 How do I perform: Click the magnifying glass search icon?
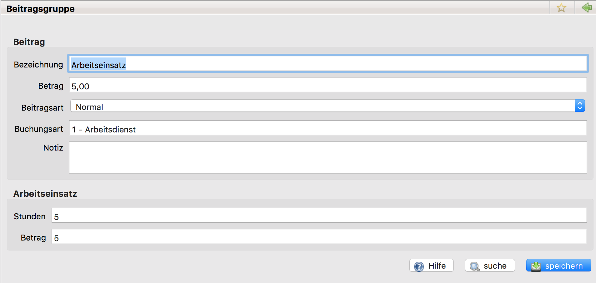click(x=474, y=266)
